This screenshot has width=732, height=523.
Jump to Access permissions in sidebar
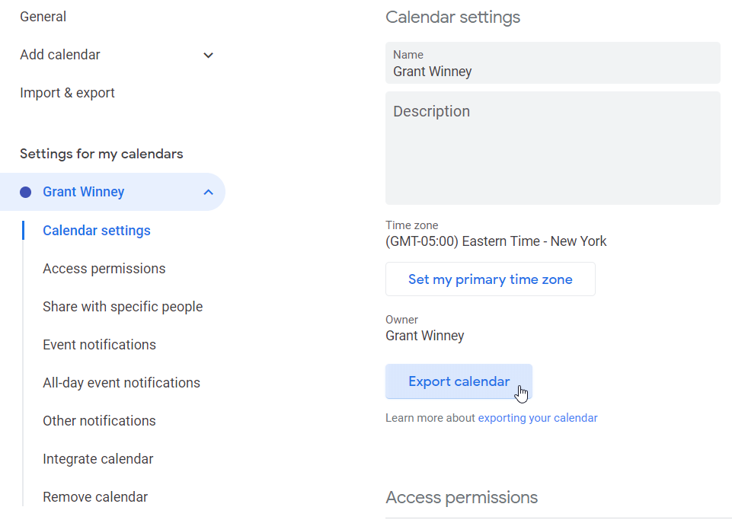pyautogui.click(x=104, y=269)
